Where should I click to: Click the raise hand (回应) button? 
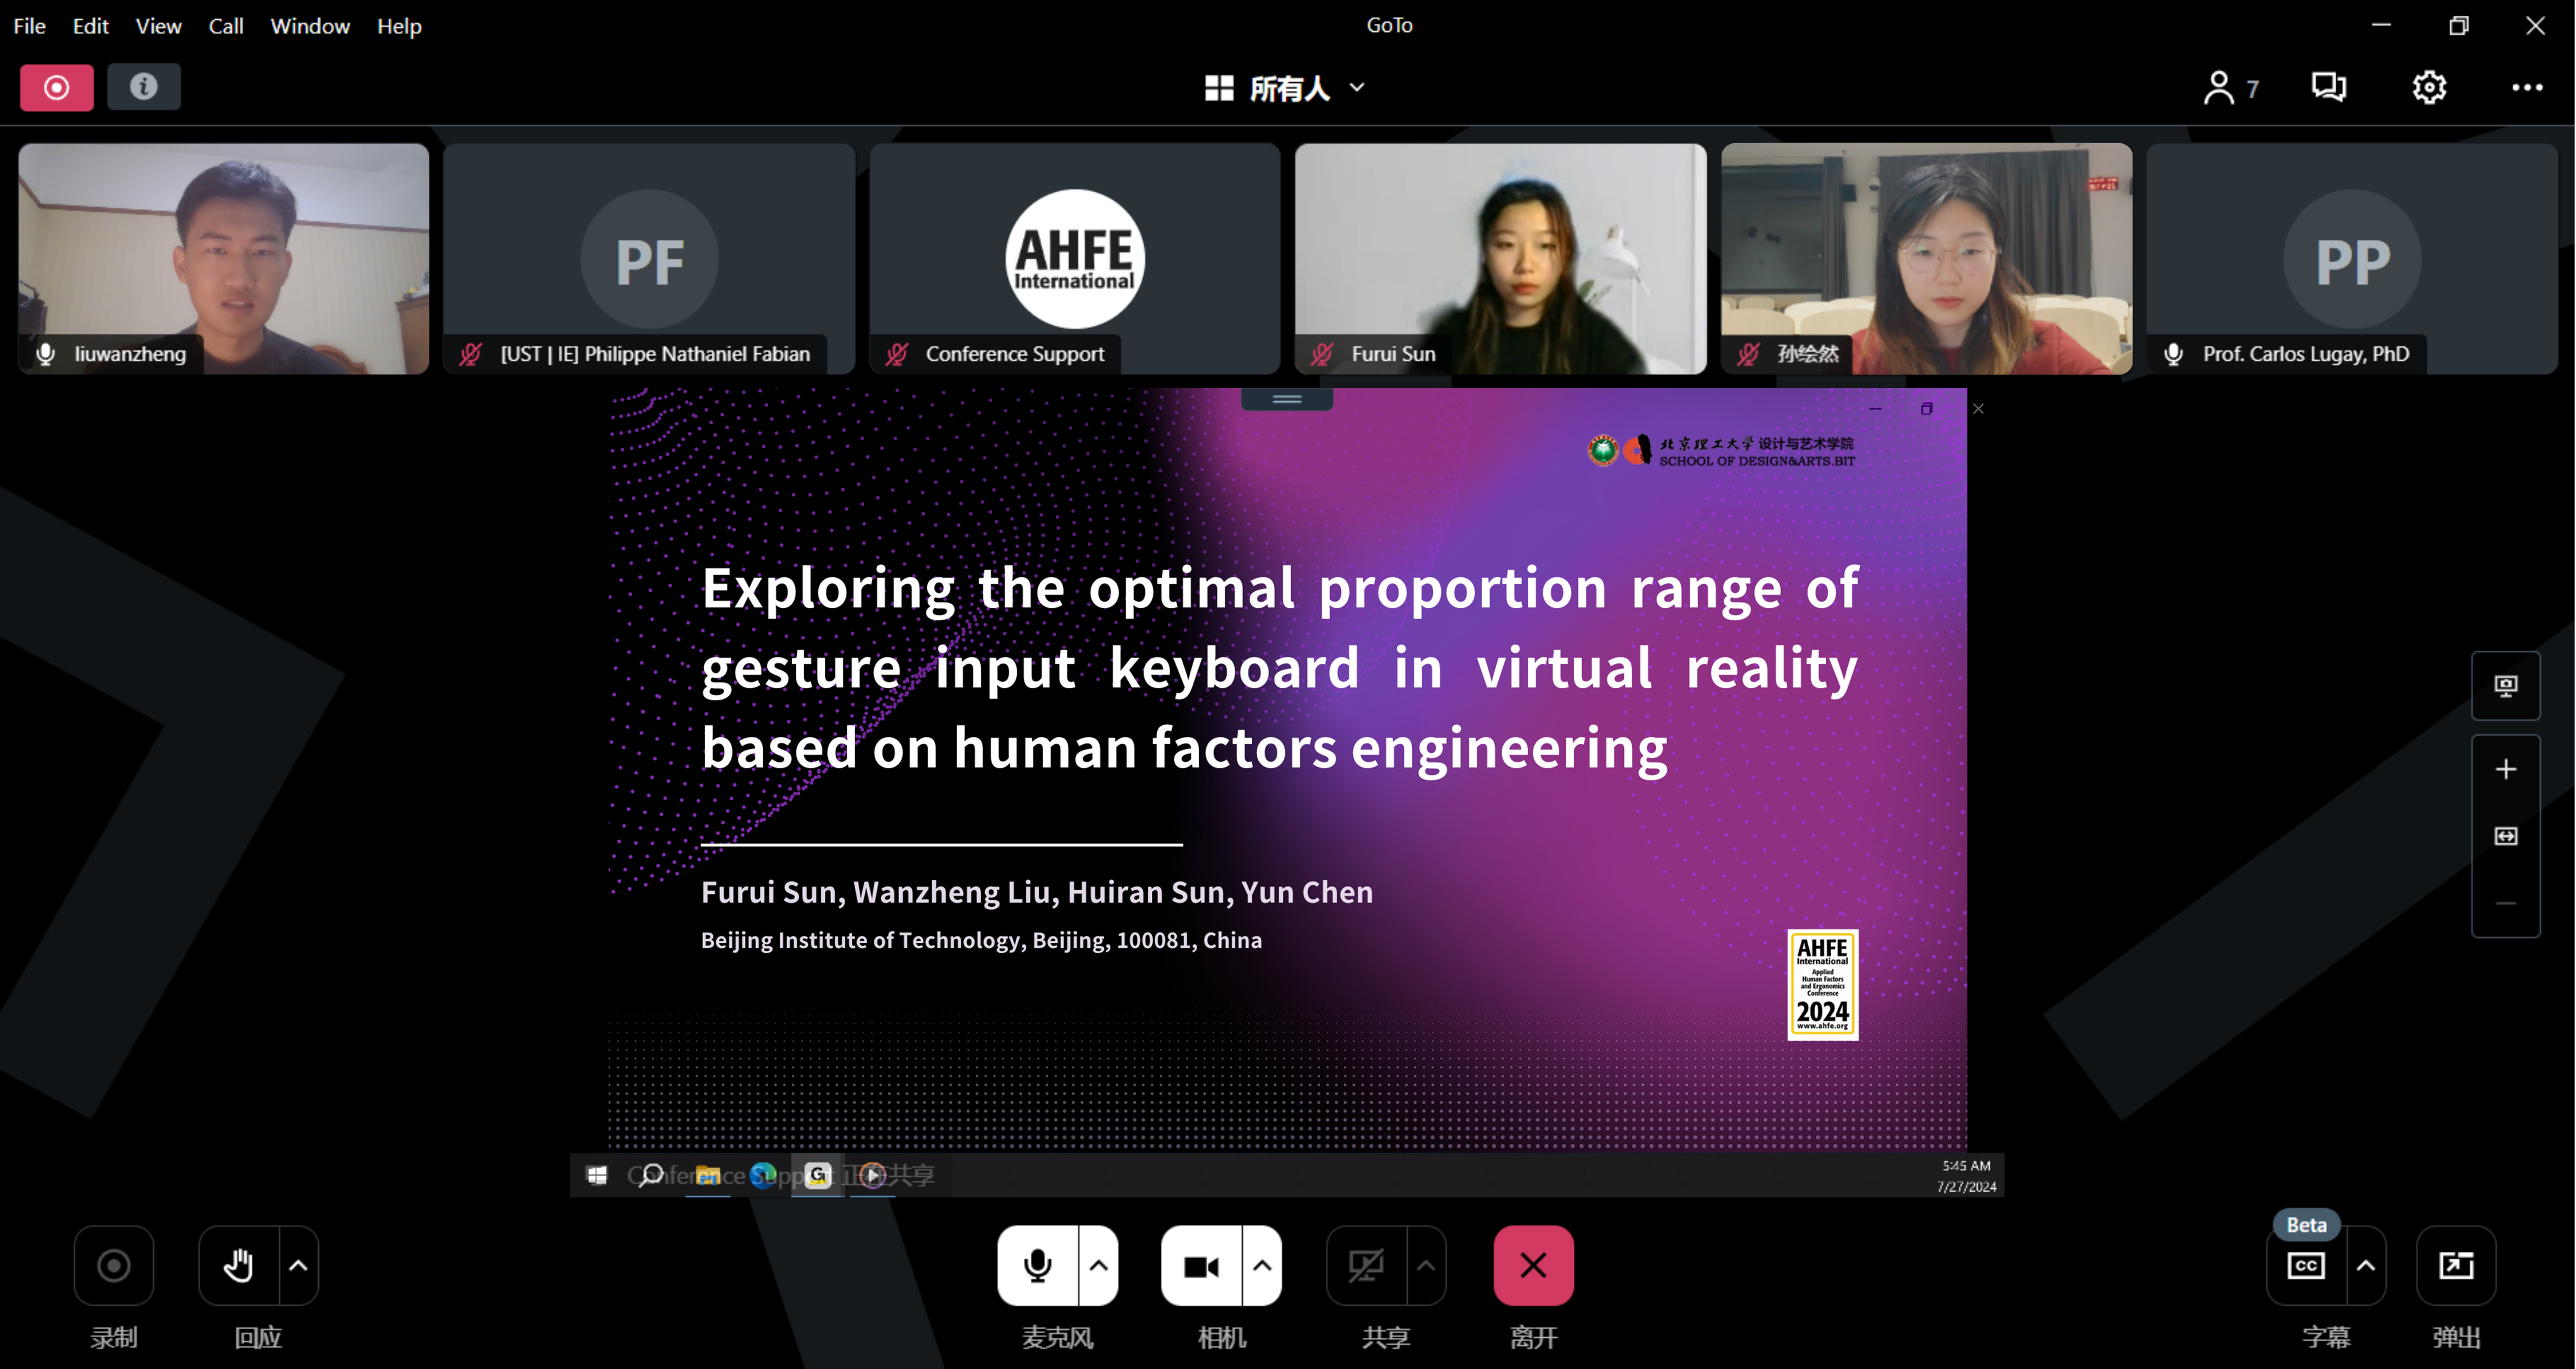tap(238, 1266)
